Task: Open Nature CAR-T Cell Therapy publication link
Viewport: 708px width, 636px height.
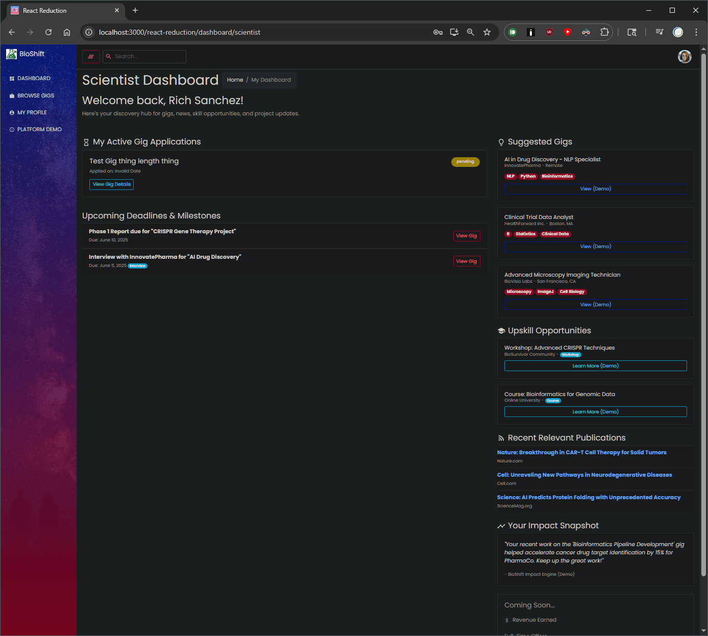Action: [581, 453]
